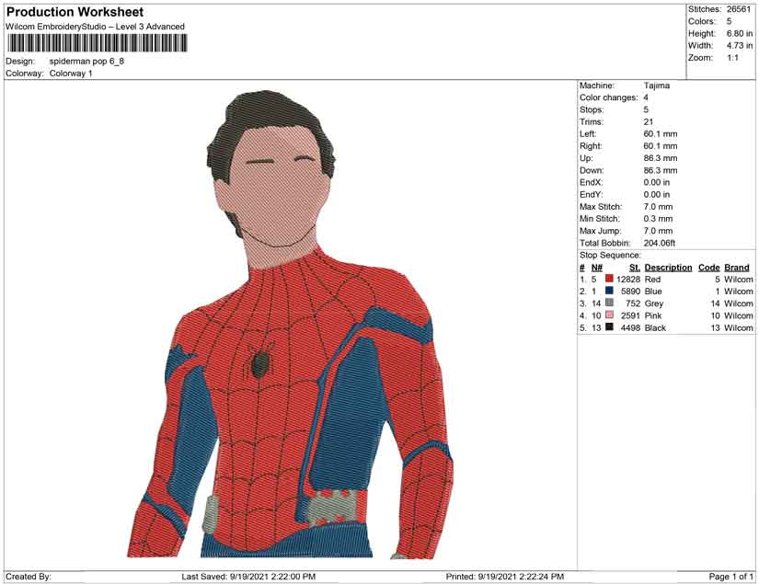Click the 'Created By:' footer label
The width and height of the screenshot is (759, 584).
(x=29, y=577)
